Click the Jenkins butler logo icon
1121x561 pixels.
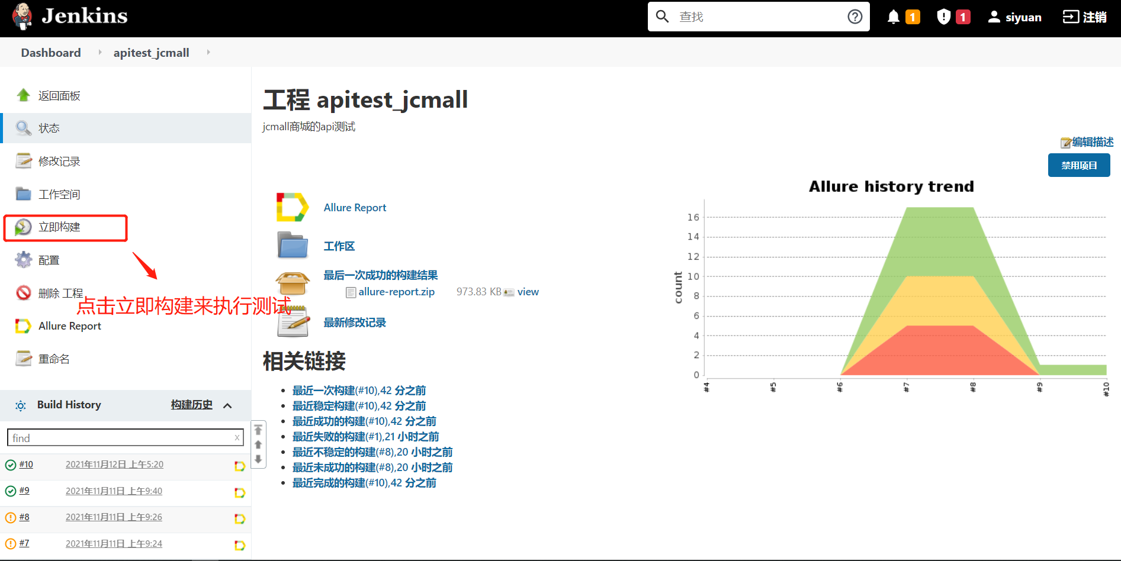click(x=23, y=16)
